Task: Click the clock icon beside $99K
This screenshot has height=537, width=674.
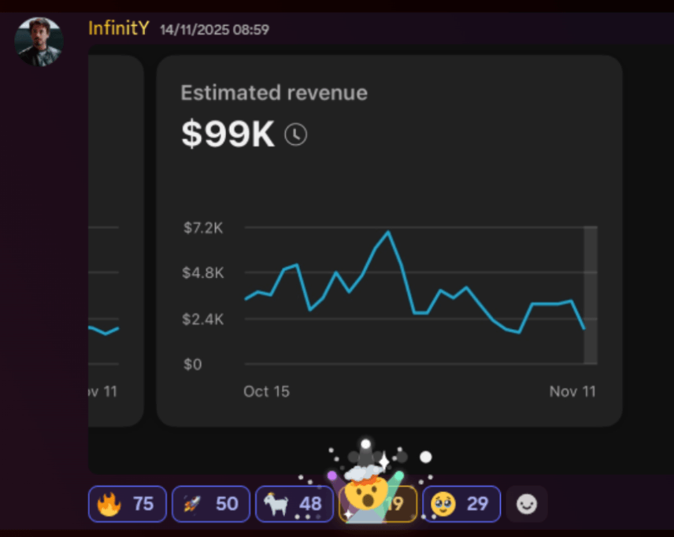Action: point(295,135)
